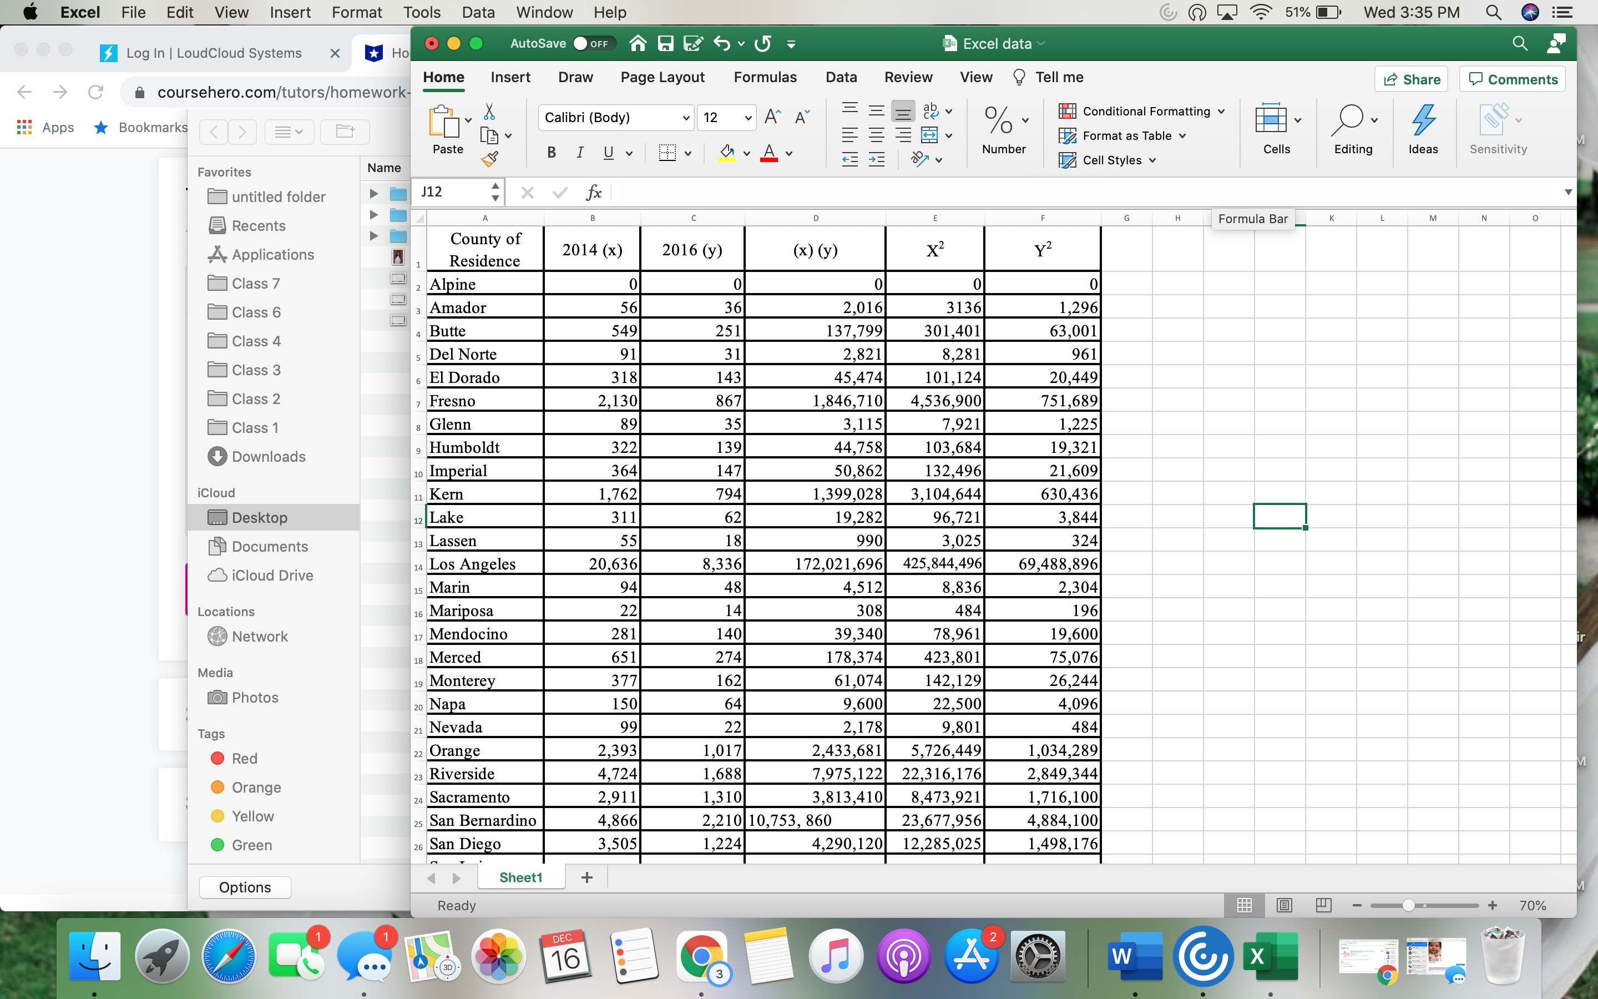Click Tell me search in the ribbon

(1048, 77)
